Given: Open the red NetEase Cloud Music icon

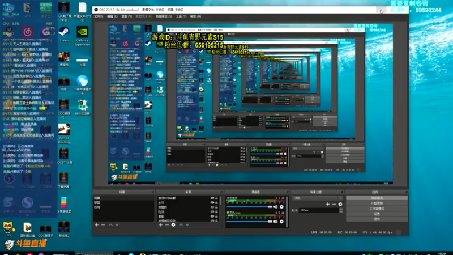Looking at the screenshot, I should tap(27, 32).
